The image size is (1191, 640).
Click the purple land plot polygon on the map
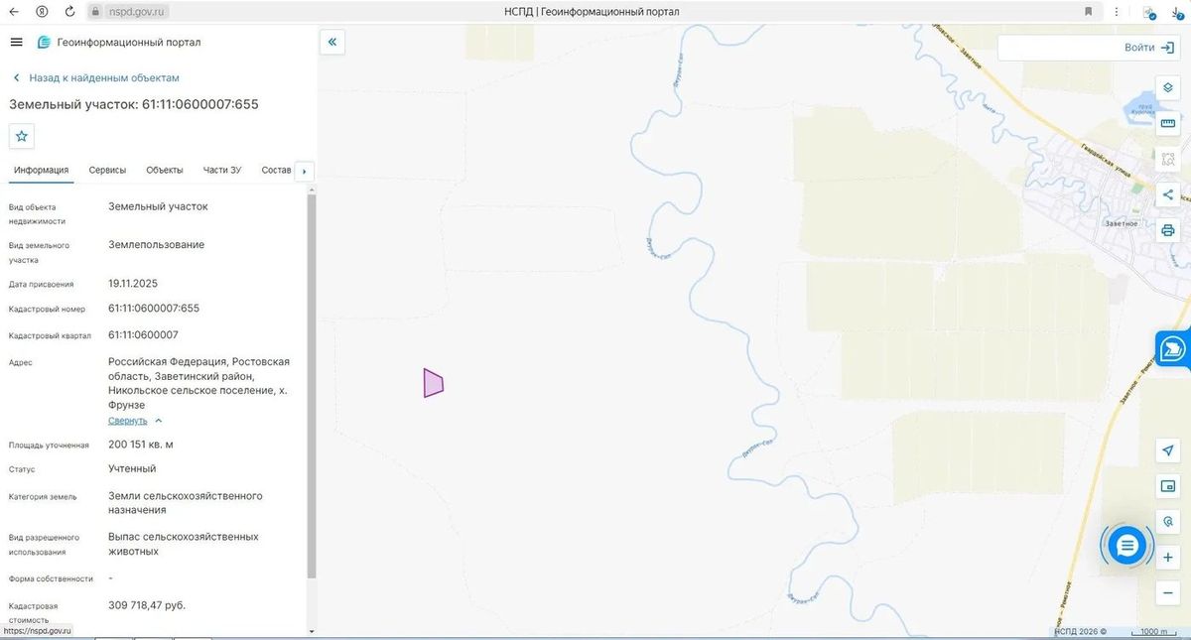433,383
